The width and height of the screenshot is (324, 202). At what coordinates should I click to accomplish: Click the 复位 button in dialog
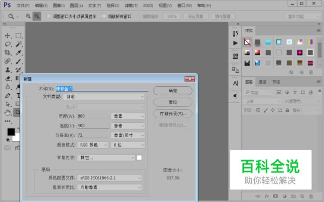[173, 102]
